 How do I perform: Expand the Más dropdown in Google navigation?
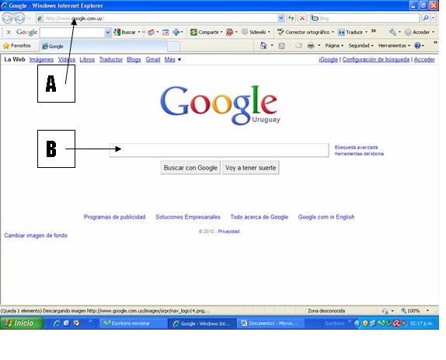[172, 59]
